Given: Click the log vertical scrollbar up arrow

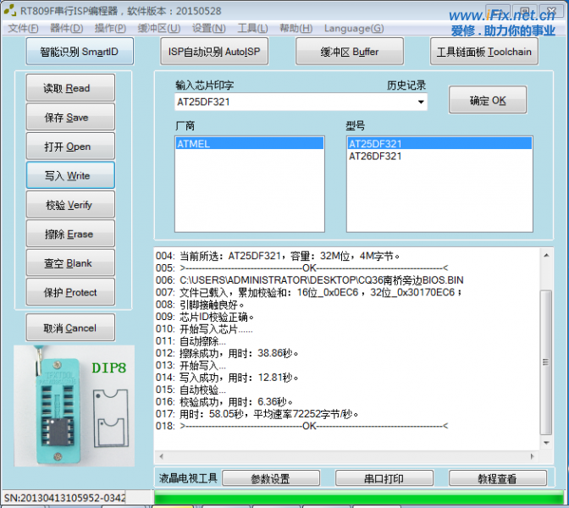Looking at the screenshot, I should point(546,256).
